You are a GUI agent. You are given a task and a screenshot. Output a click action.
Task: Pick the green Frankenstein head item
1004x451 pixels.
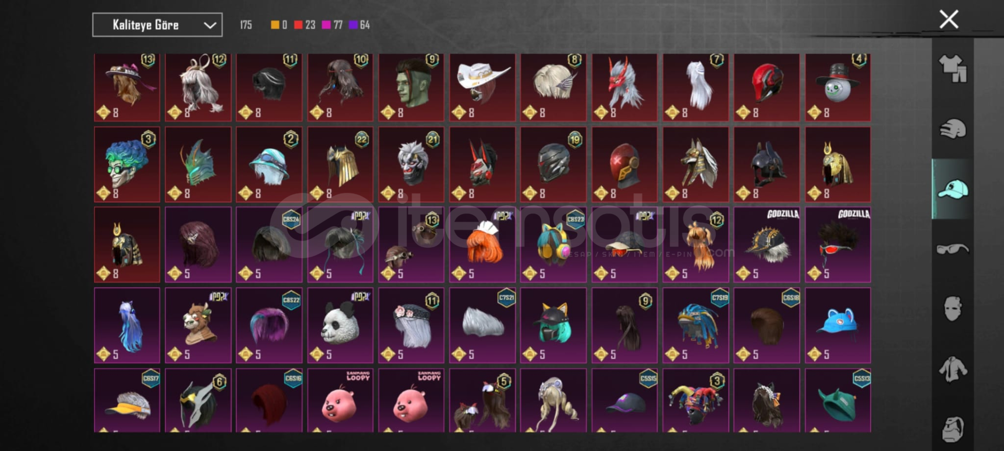[412, 87]
